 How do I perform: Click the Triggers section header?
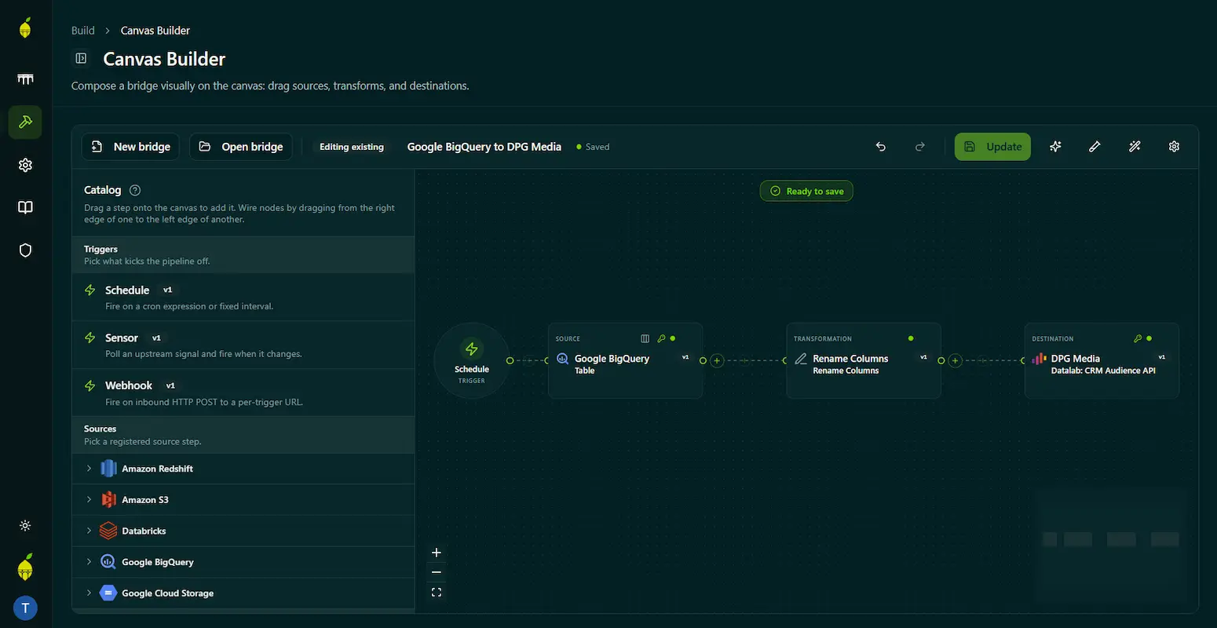point(243,255)
